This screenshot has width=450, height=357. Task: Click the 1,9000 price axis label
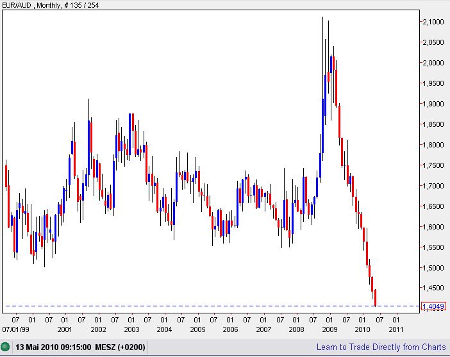click(x=433, y=104)
